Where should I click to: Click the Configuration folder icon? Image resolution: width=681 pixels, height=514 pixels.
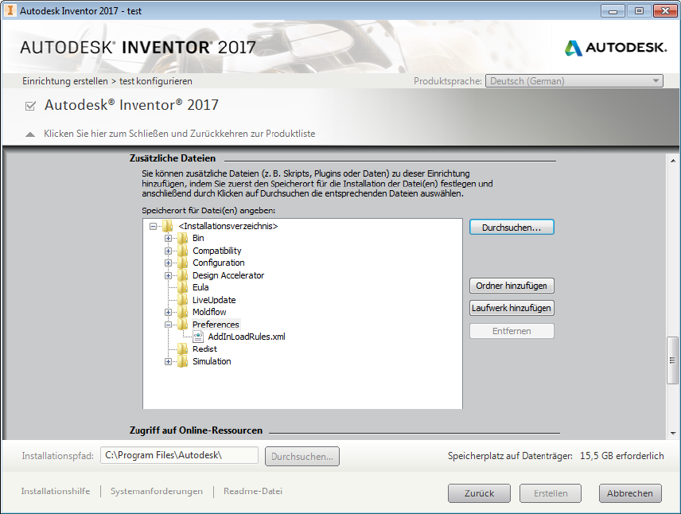tap(182, 263)
